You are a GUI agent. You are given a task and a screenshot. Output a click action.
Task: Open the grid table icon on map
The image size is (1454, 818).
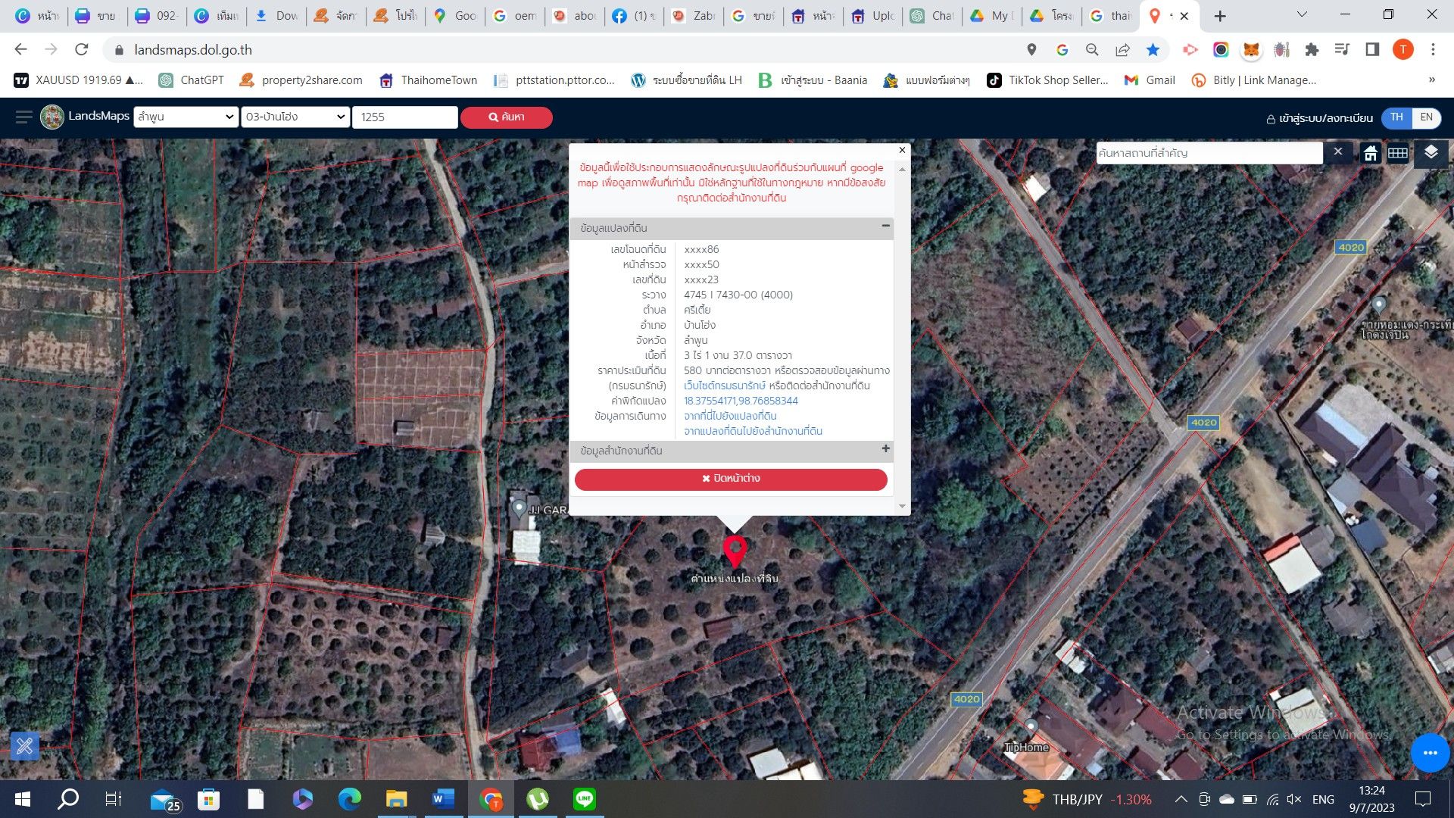pos(1397,154)
